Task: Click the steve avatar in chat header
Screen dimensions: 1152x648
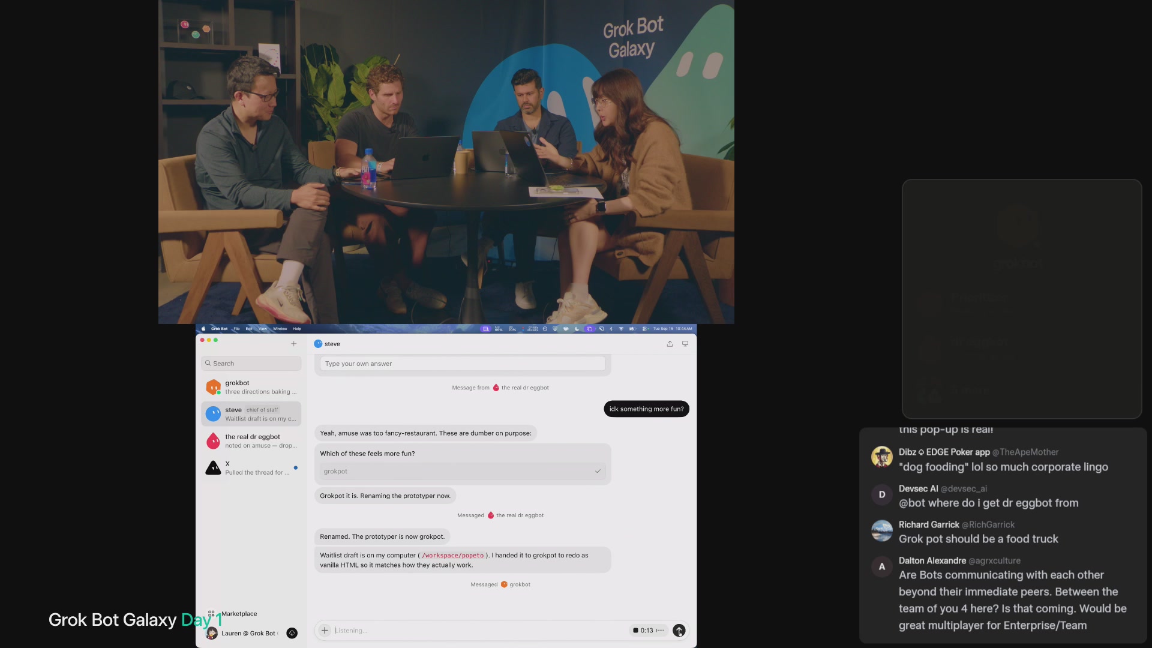Action: tap(318, 344)
